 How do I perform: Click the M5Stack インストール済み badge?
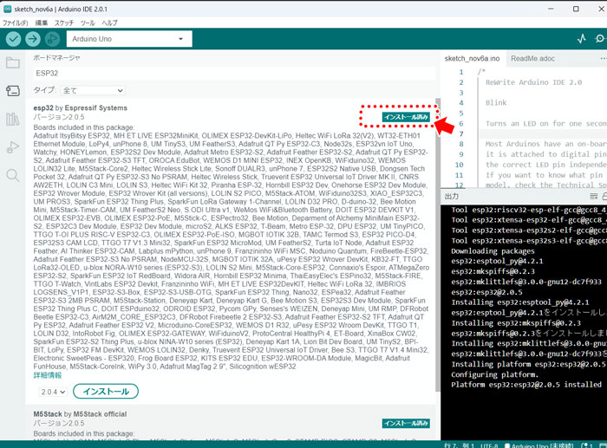(406, 423)
